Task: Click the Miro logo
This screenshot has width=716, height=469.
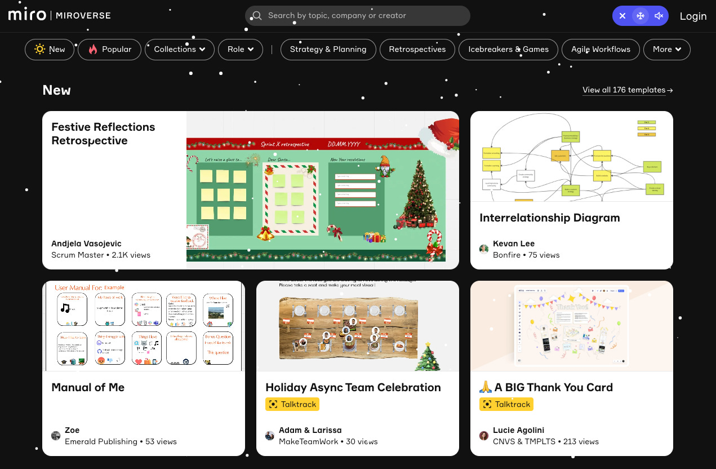Action: 27,15
